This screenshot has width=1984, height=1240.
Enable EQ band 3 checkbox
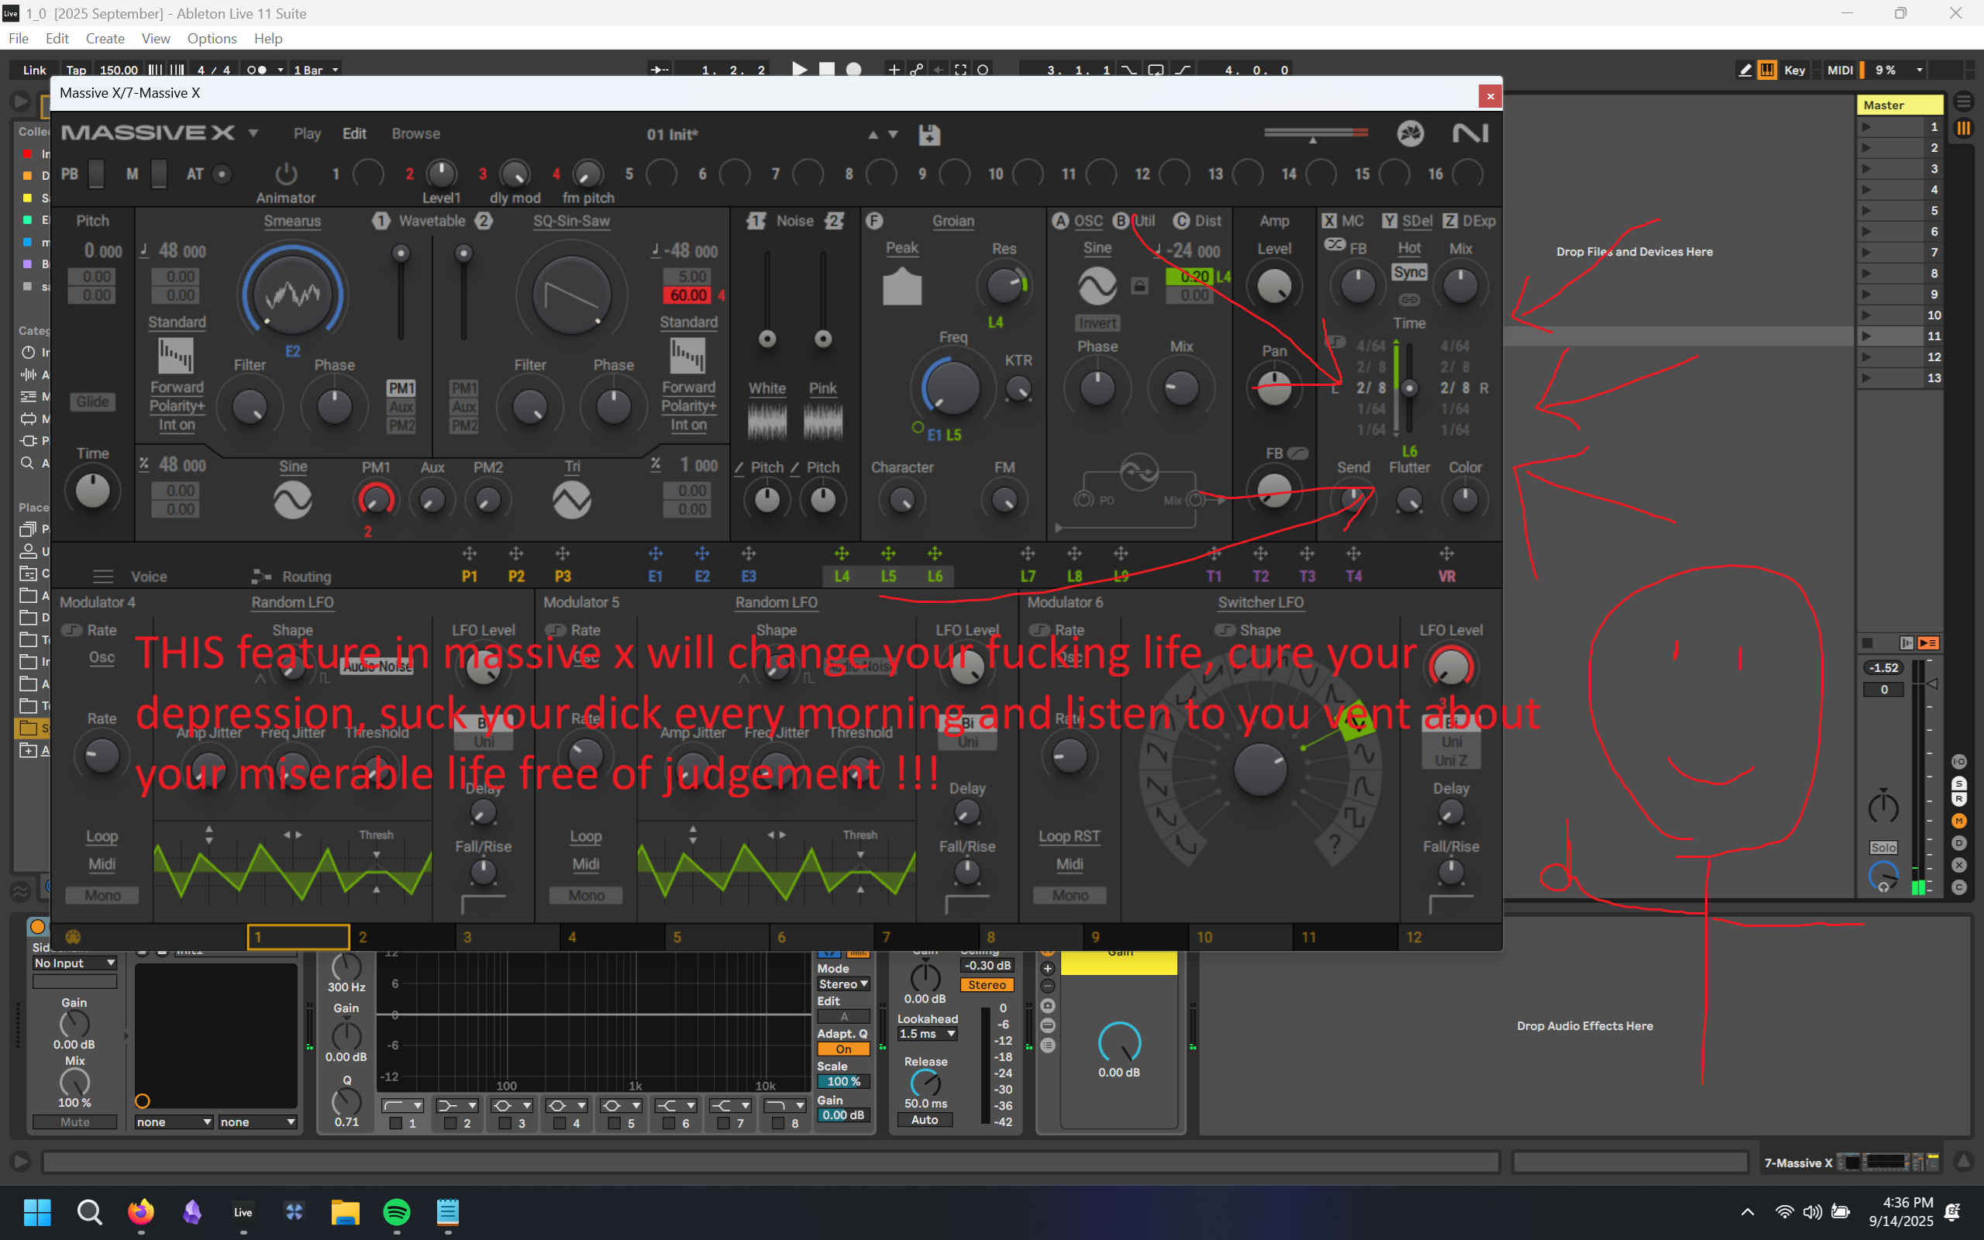point(505,1124)
